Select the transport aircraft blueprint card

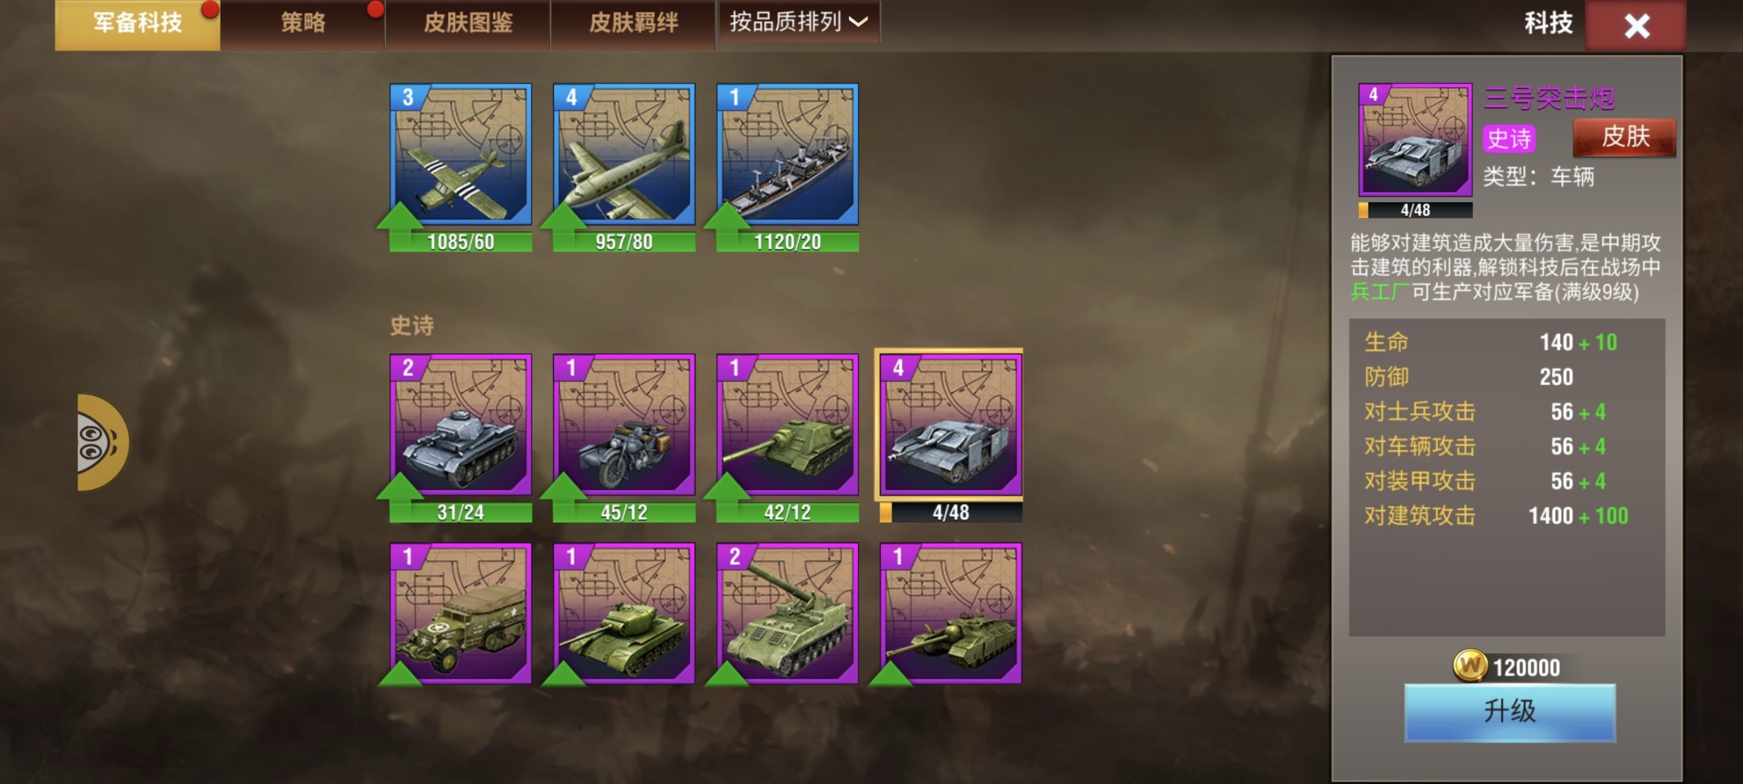[x=624, y=154]
